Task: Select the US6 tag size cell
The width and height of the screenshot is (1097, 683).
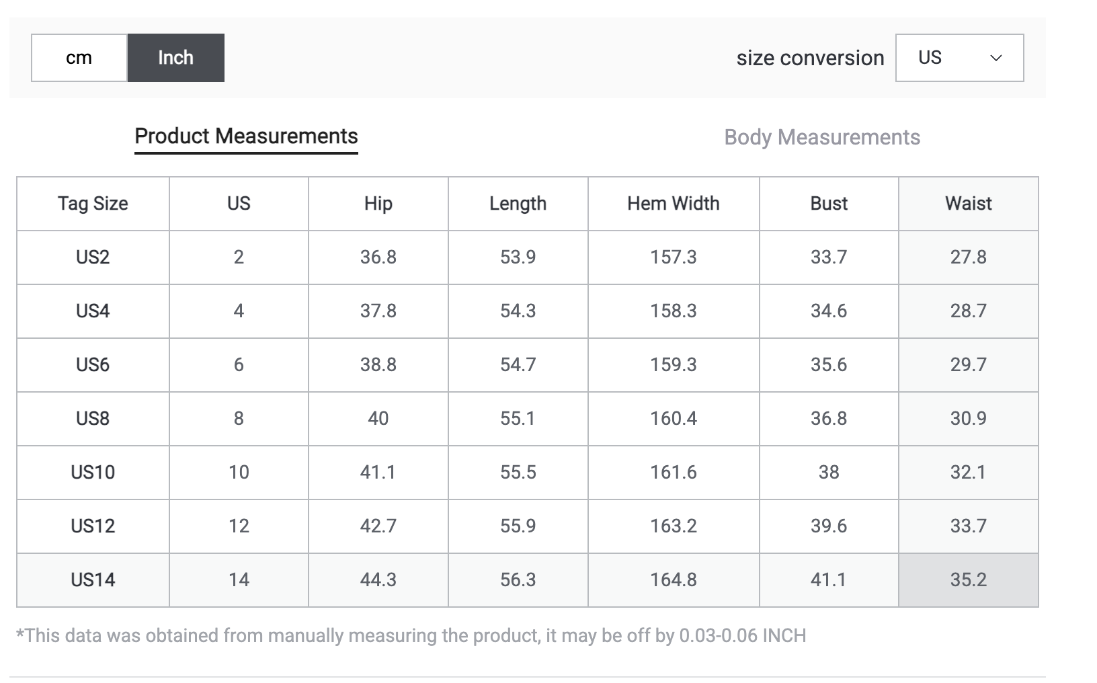Action: pyautogui.click(x=93, y=365)
